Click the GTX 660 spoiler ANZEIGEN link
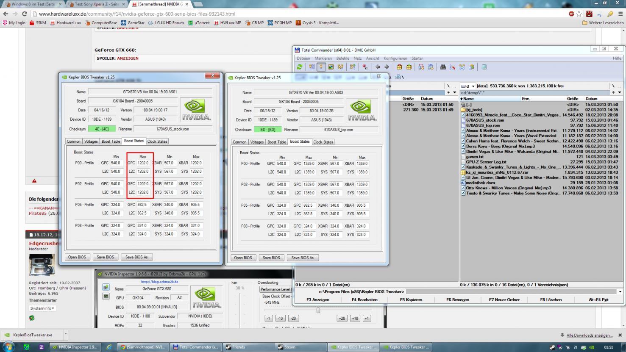Image resolution: width=626 pixels, height=352 pixels. pos(128,58)
